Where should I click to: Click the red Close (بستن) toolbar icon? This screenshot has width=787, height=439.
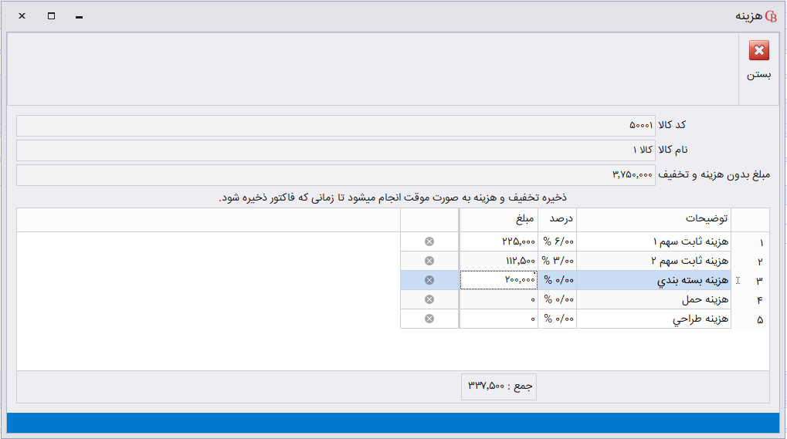[x=758, y=52]
